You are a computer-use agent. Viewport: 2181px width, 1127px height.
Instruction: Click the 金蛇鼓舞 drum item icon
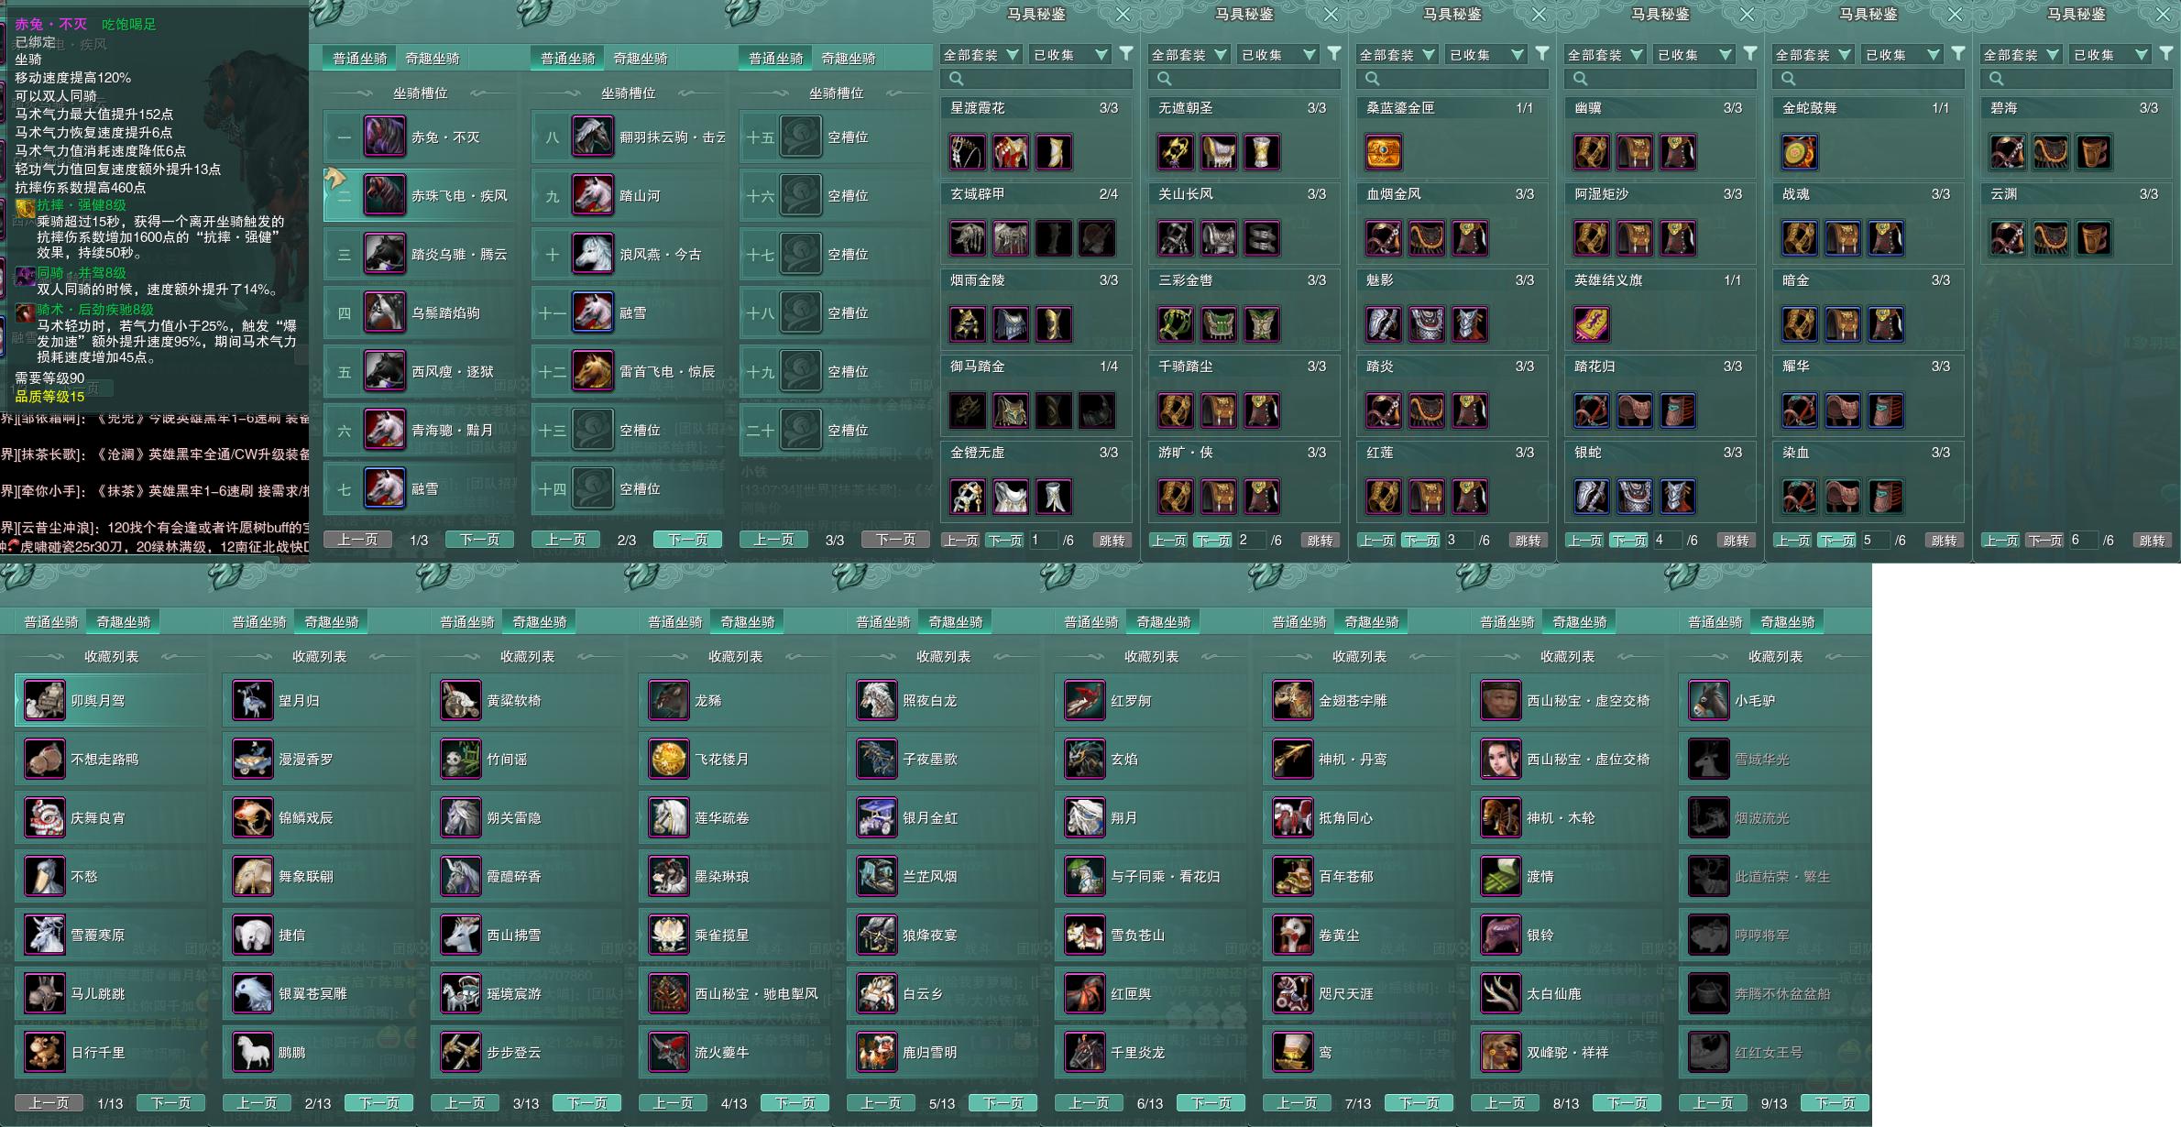[x=1799, y=152]
